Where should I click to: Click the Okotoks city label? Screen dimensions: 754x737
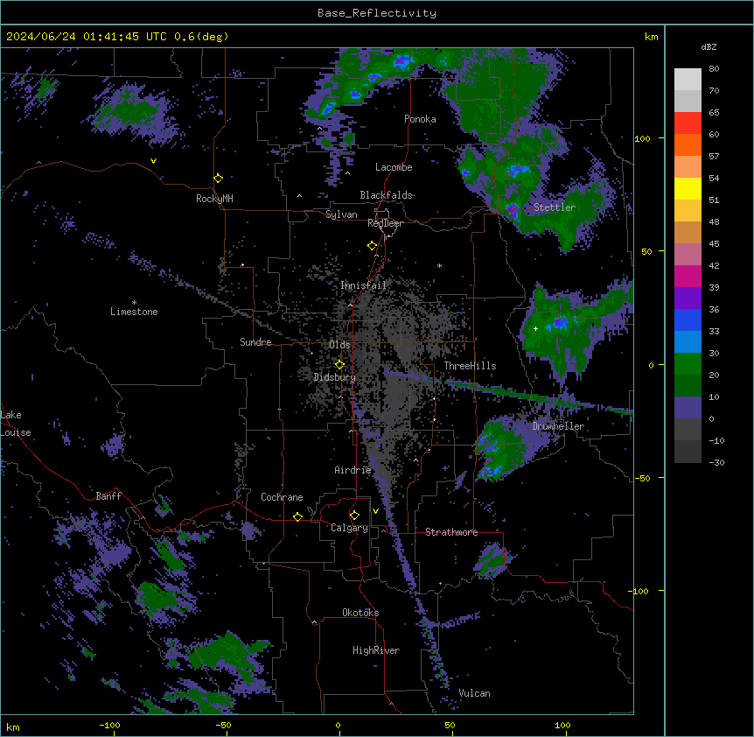[360, 613]
